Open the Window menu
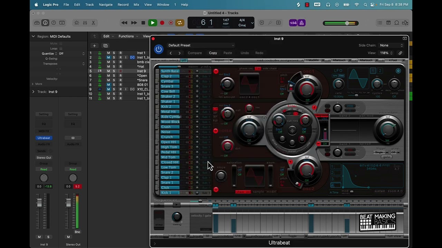The image size is (442, 248). [x=163, y=4]
